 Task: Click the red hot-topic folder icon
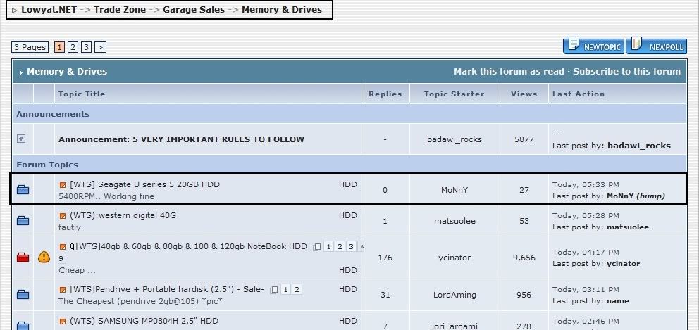tap(23, 258)
